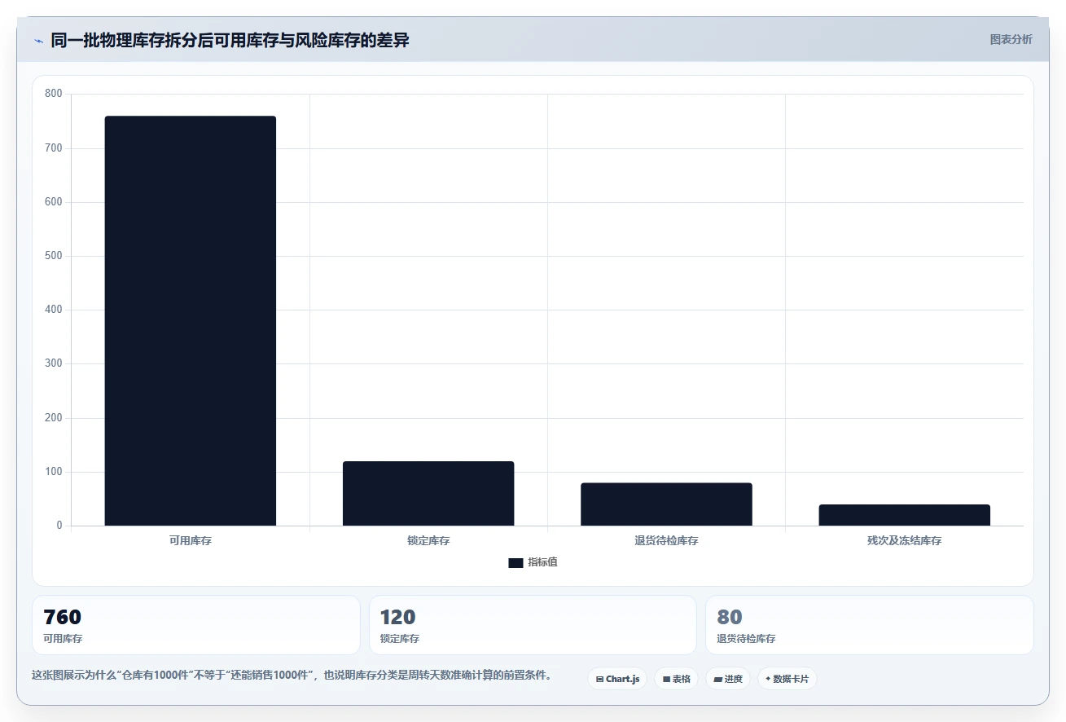This screenshot has height=722, width=1066.
Task: Click the chart title 同一批物理库存拆分后可用库存与风险库存的差异
Action: pos(230,40)
